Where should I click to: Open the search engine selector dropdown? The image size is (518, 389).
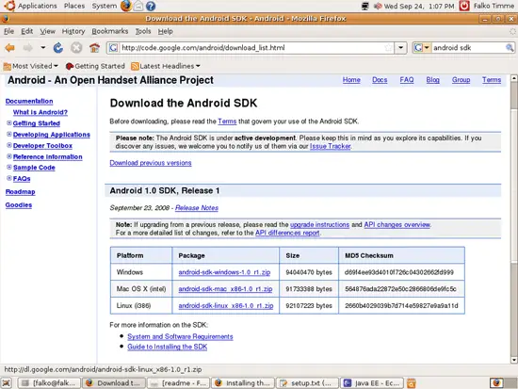(x=422, y=48)
